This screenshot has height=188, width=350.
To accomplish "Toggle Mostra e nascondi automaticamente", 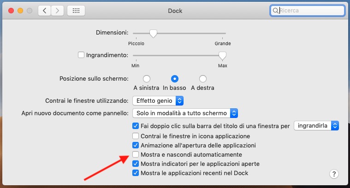I will (x=136, y=154).
